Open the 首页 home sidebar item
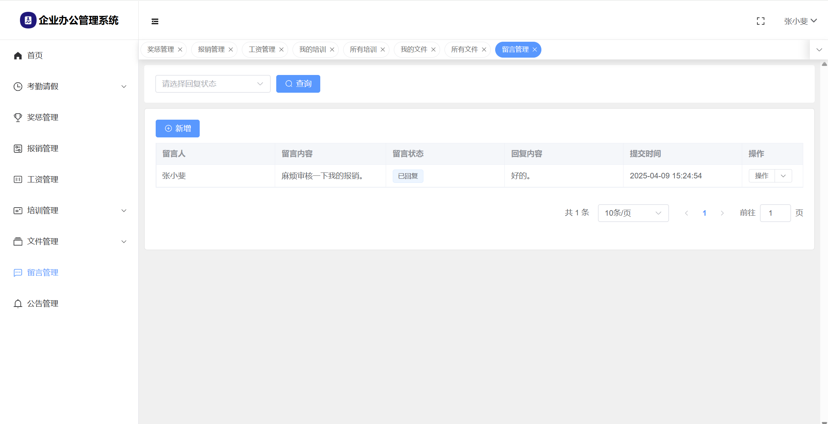 [35, 55]
